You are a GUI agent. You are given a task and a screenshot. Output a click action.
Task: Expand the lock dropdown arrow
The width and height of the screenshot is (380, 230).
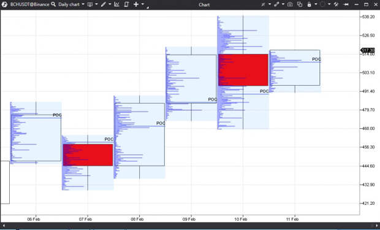[x=316, y=4]
